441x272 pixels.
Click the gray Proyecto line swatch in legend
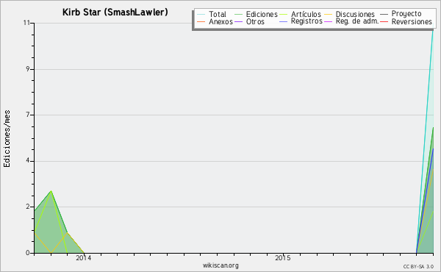coord(384,14)
